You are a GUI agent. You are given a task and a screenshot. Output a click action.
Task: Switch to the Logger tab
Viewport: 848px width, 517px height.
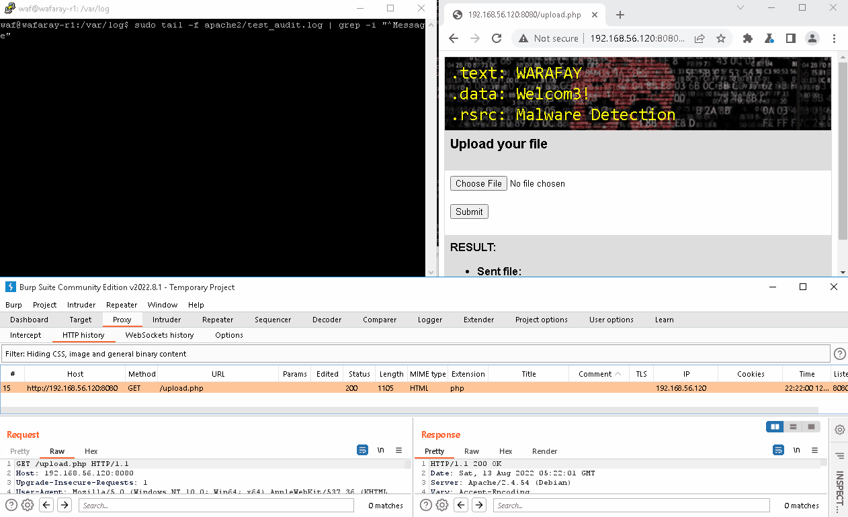[430, 320]
